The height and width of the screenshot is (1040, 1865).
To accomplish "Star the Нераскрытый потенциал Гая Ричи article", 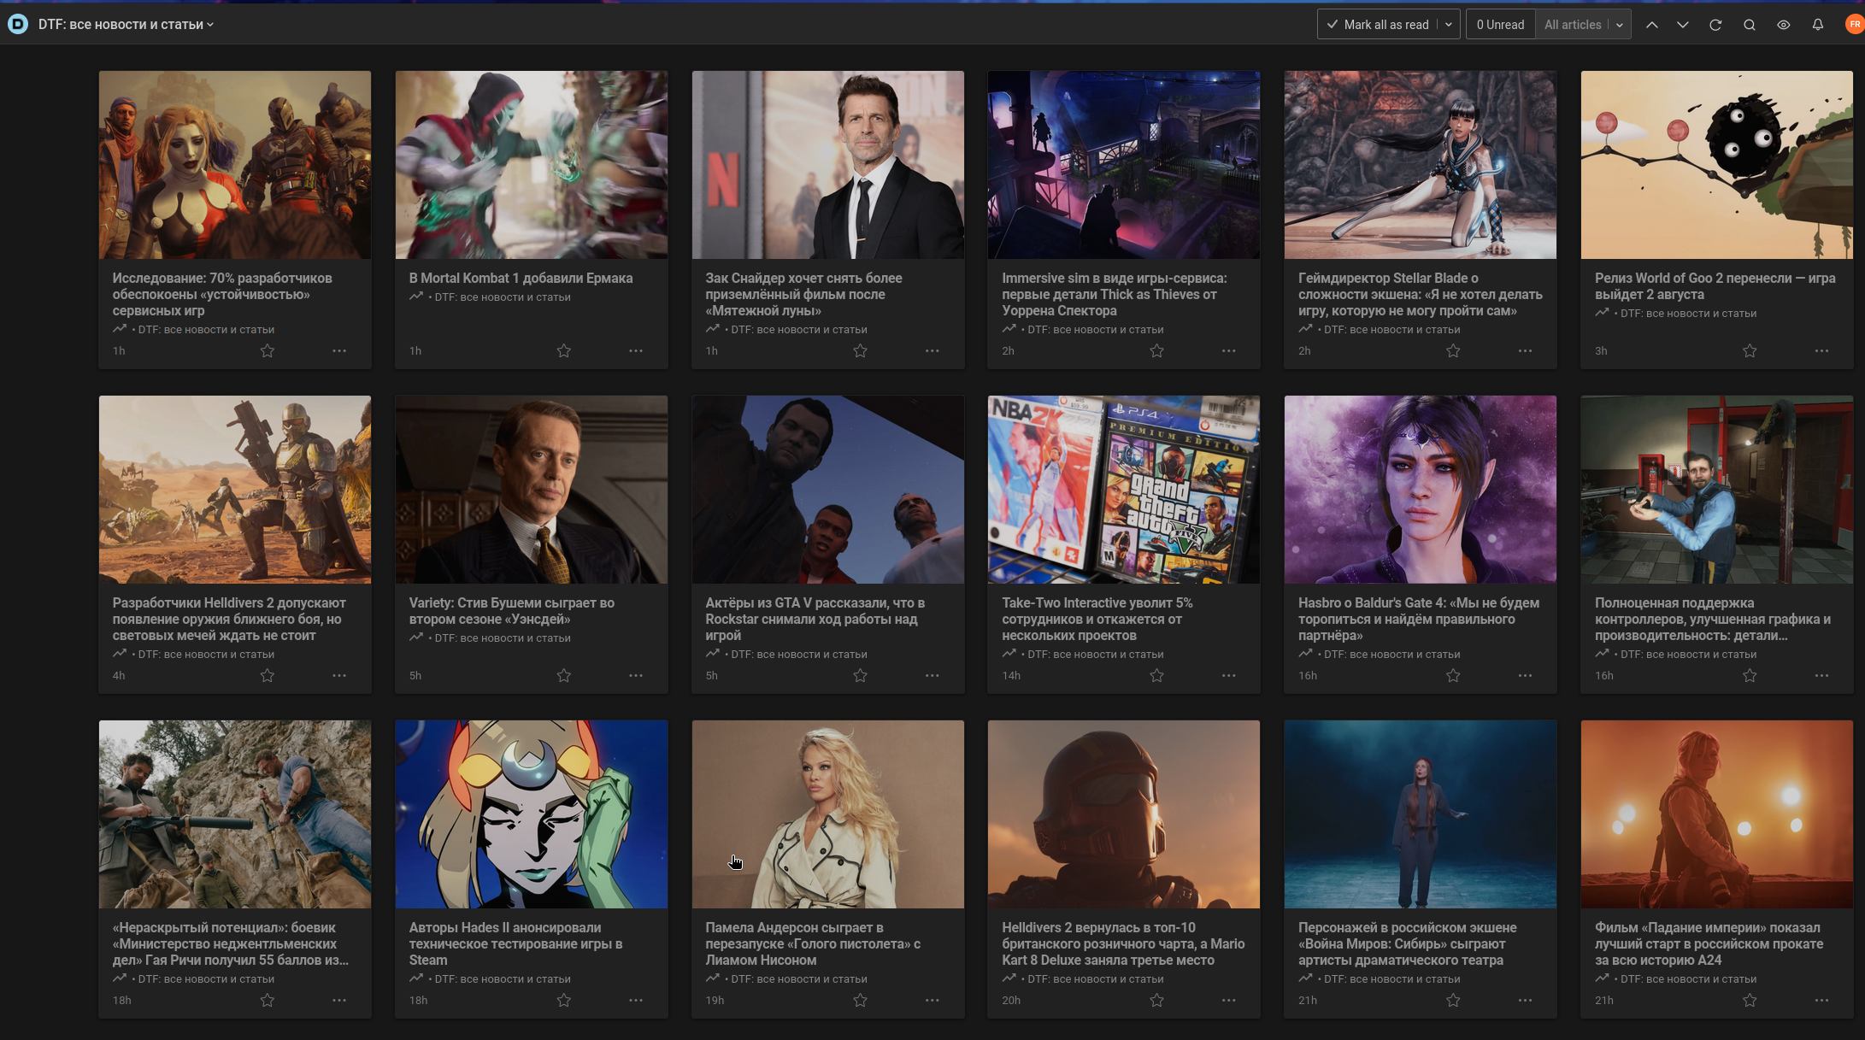I will pyautogui.click(x=268, y=1001).
